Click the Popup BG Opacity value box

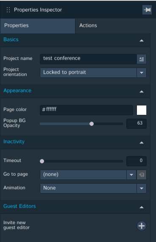(136, 124)
